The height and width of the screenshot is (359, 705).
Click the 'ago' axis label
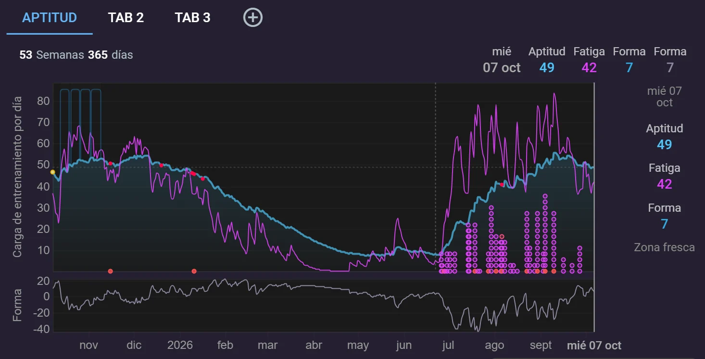click(x=494, y=345)
